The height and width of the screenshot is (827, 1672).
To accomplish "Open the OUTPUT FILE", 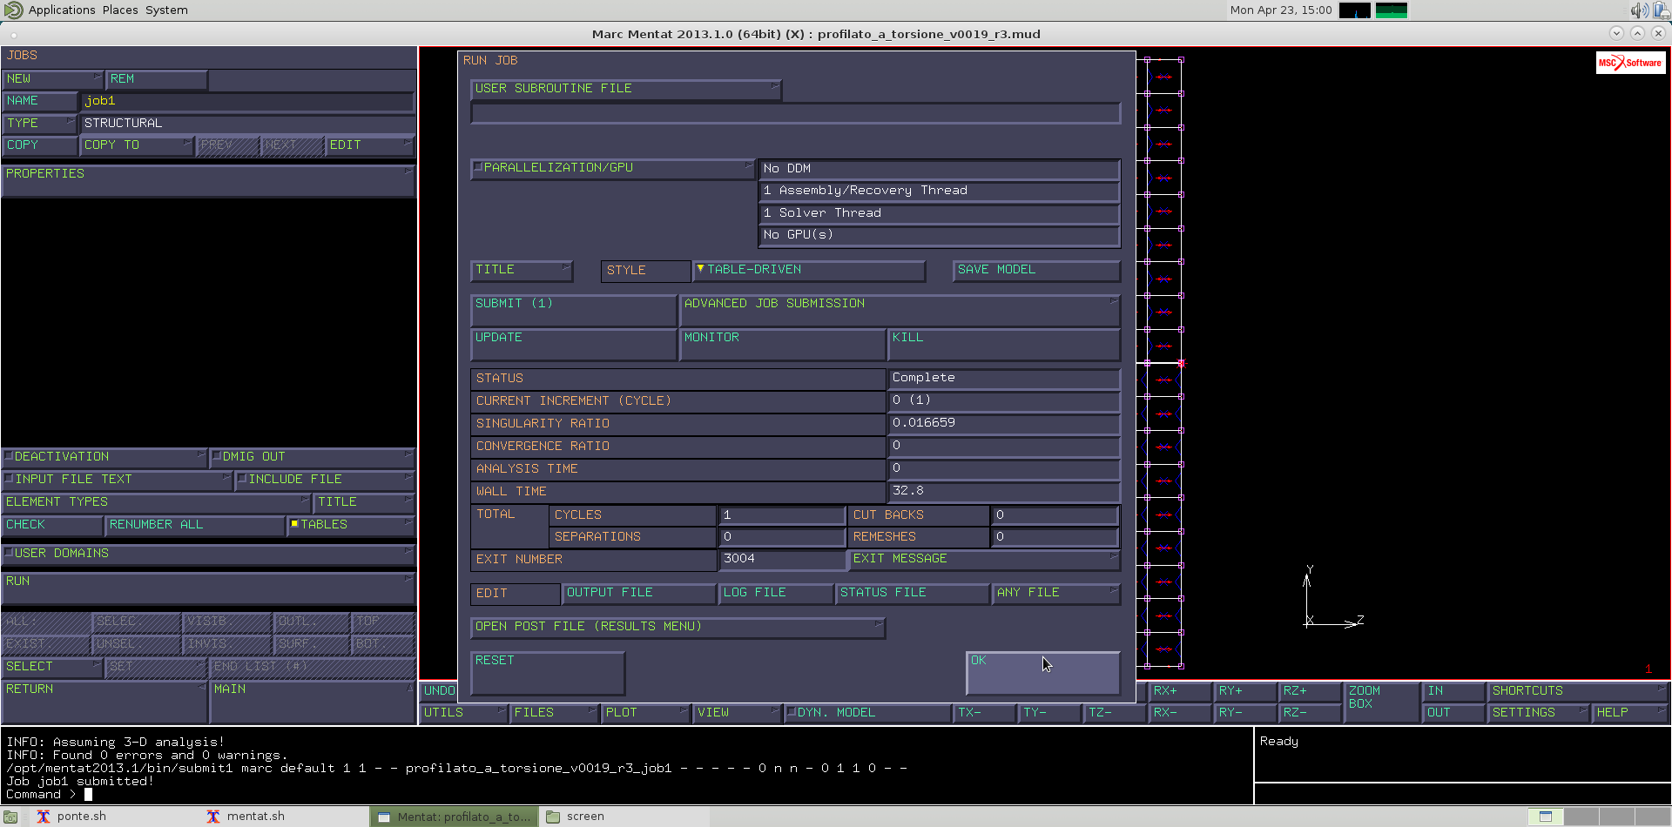I will coord(639,593).
